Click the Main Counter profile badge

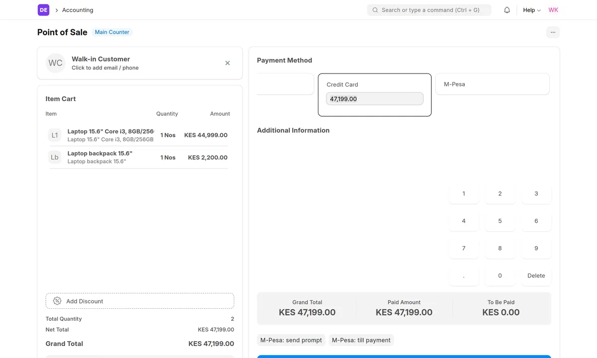112,32
